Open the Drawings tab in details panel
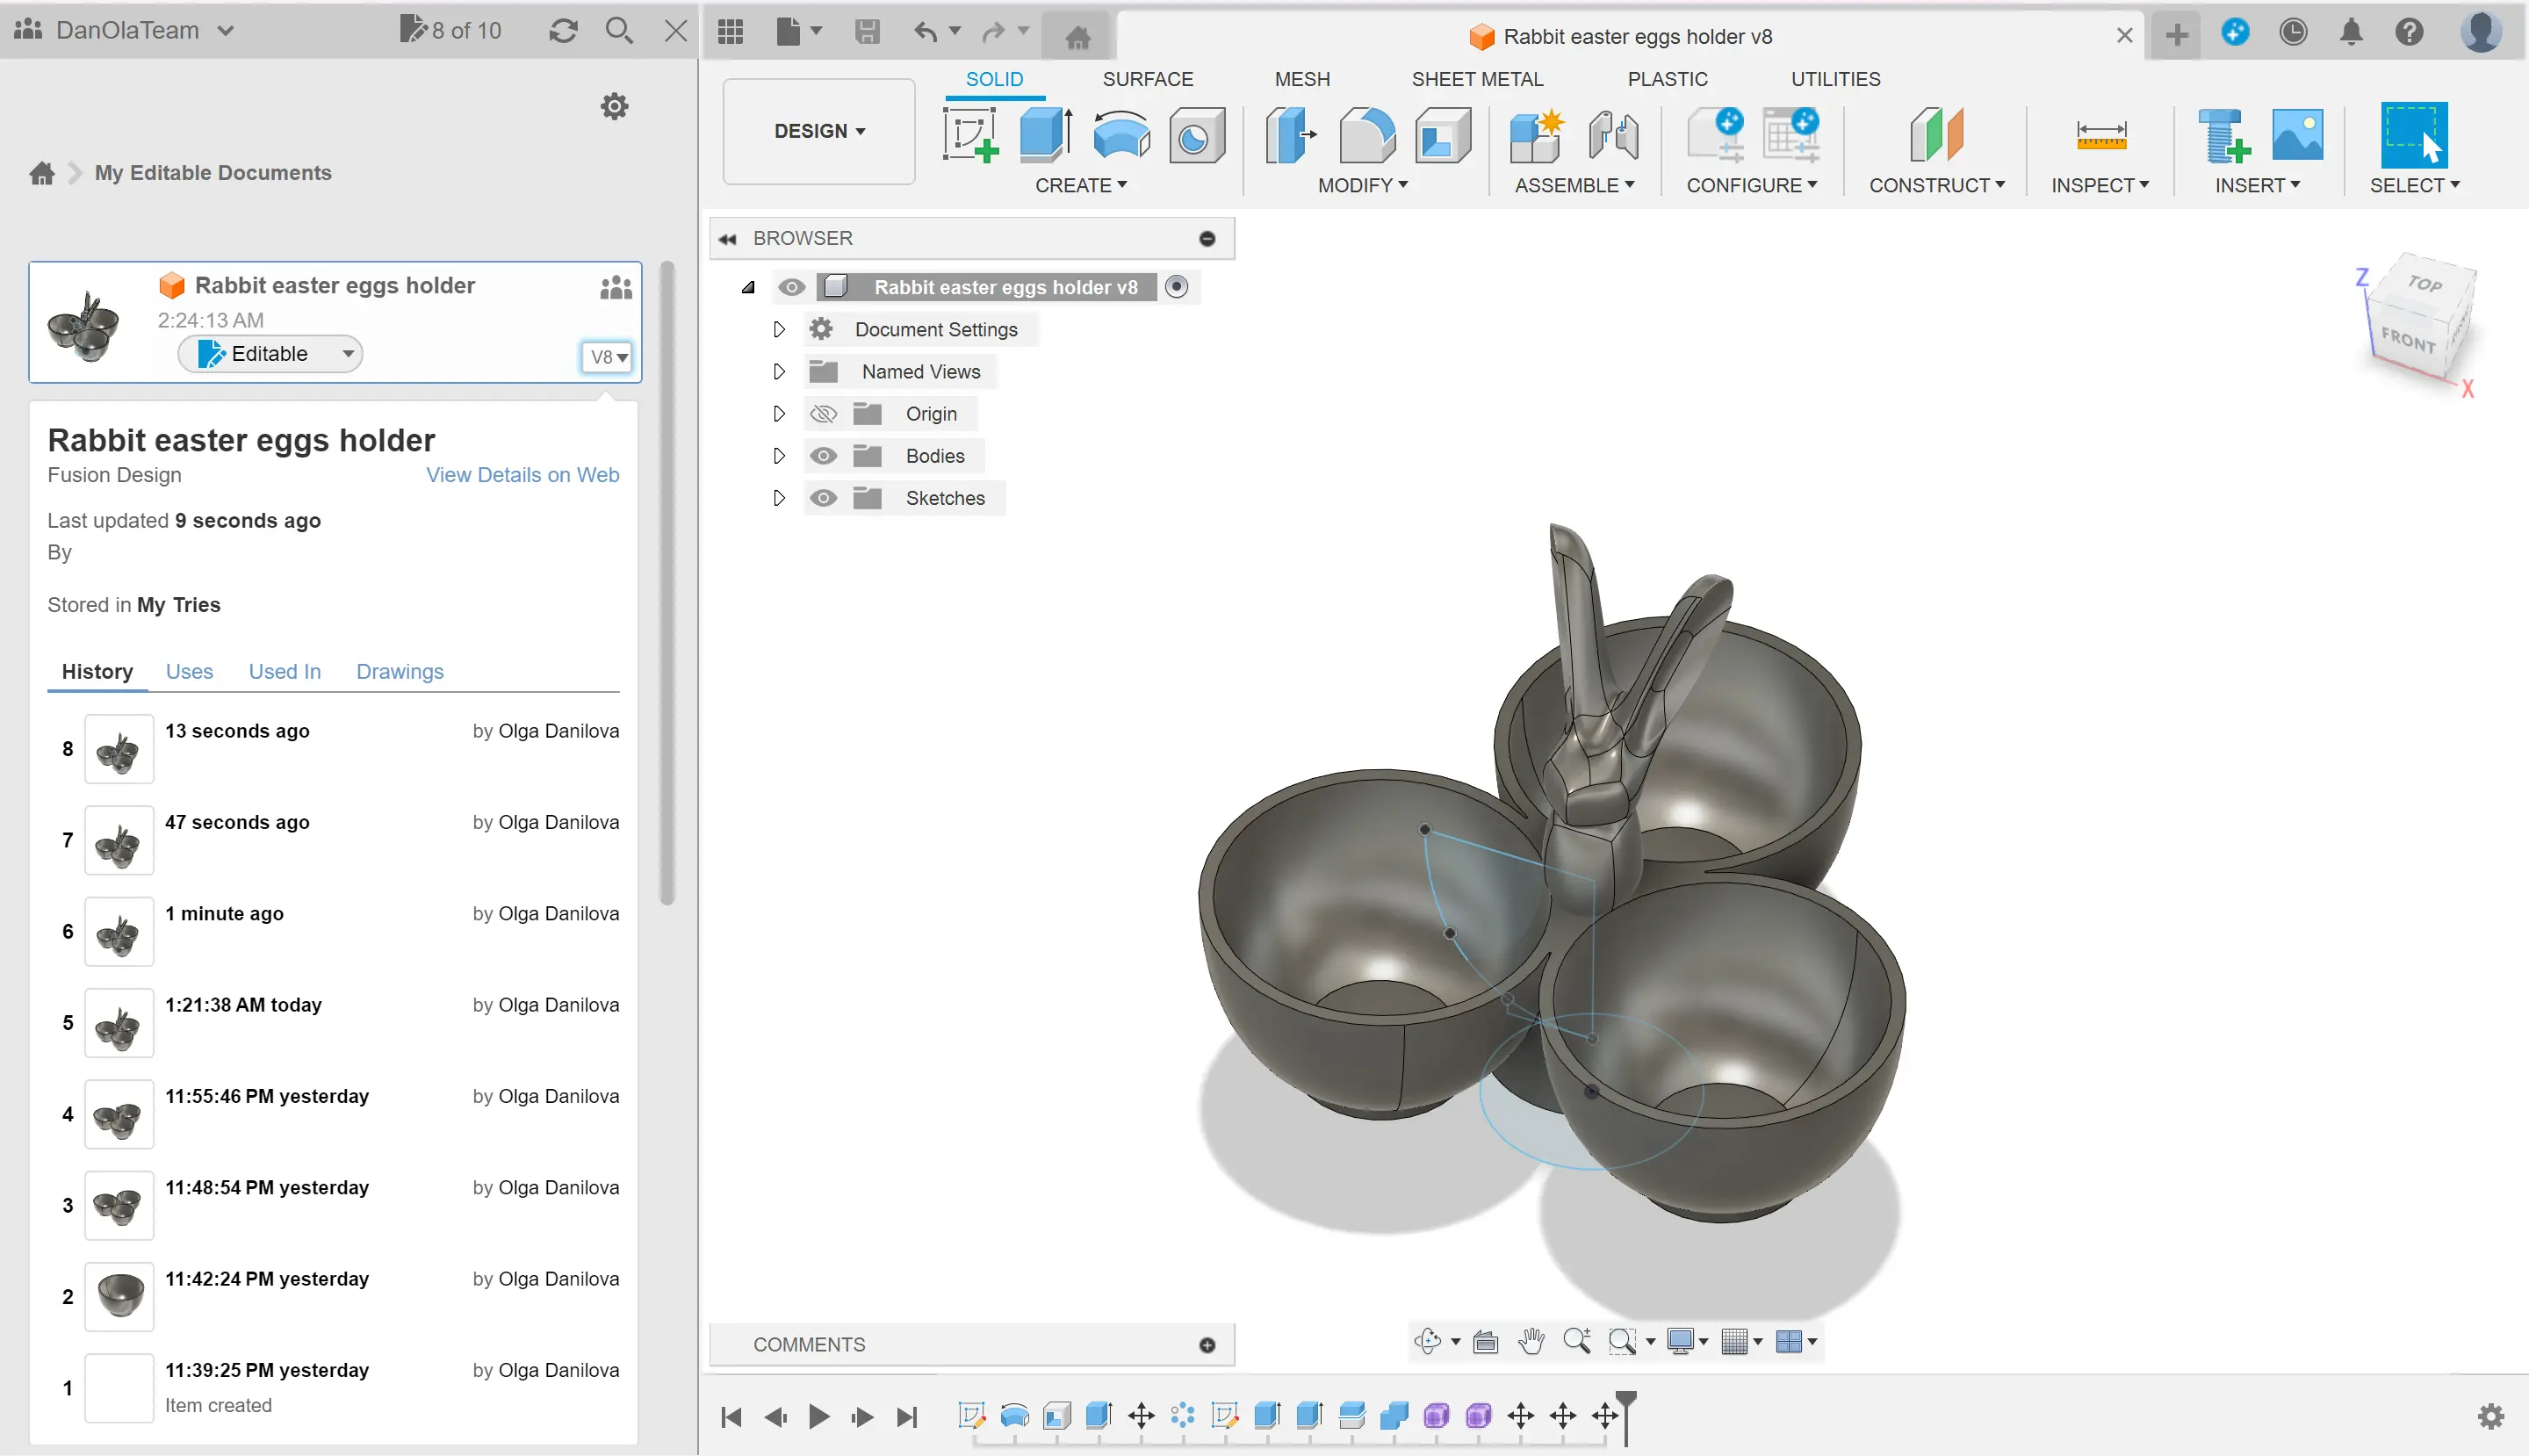 (x=399, y=671)
